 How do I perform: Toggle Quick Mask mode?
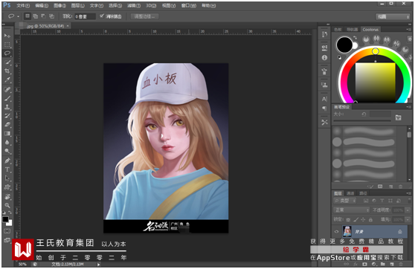click(7, 231)
